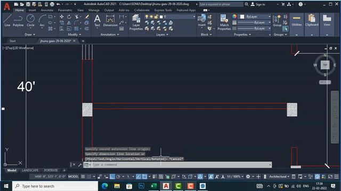The image size is (341, 191).
Task: Click the Save icon in quick access toolbar
Action: click(28, 4)
